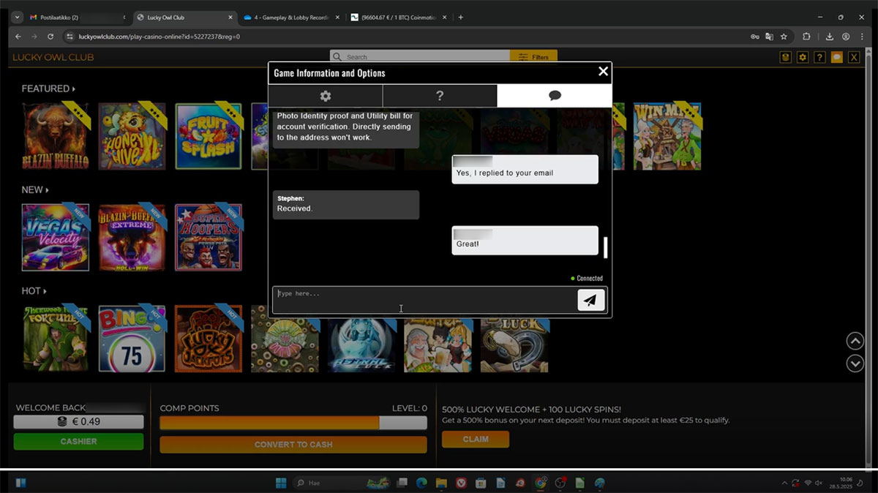Expand the NEW games category
Viewport: 878px width, 493px height.
coord(35,189)
